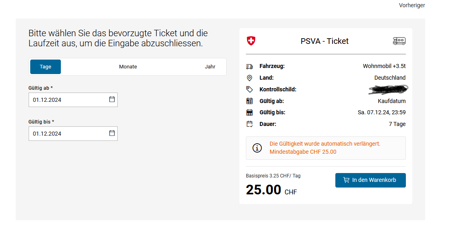Image resolution: width=449 pixels, height=233 pixels.
Task: Switch to the Jahr tab
Action: pyautogui.click(x=210, y=67)
